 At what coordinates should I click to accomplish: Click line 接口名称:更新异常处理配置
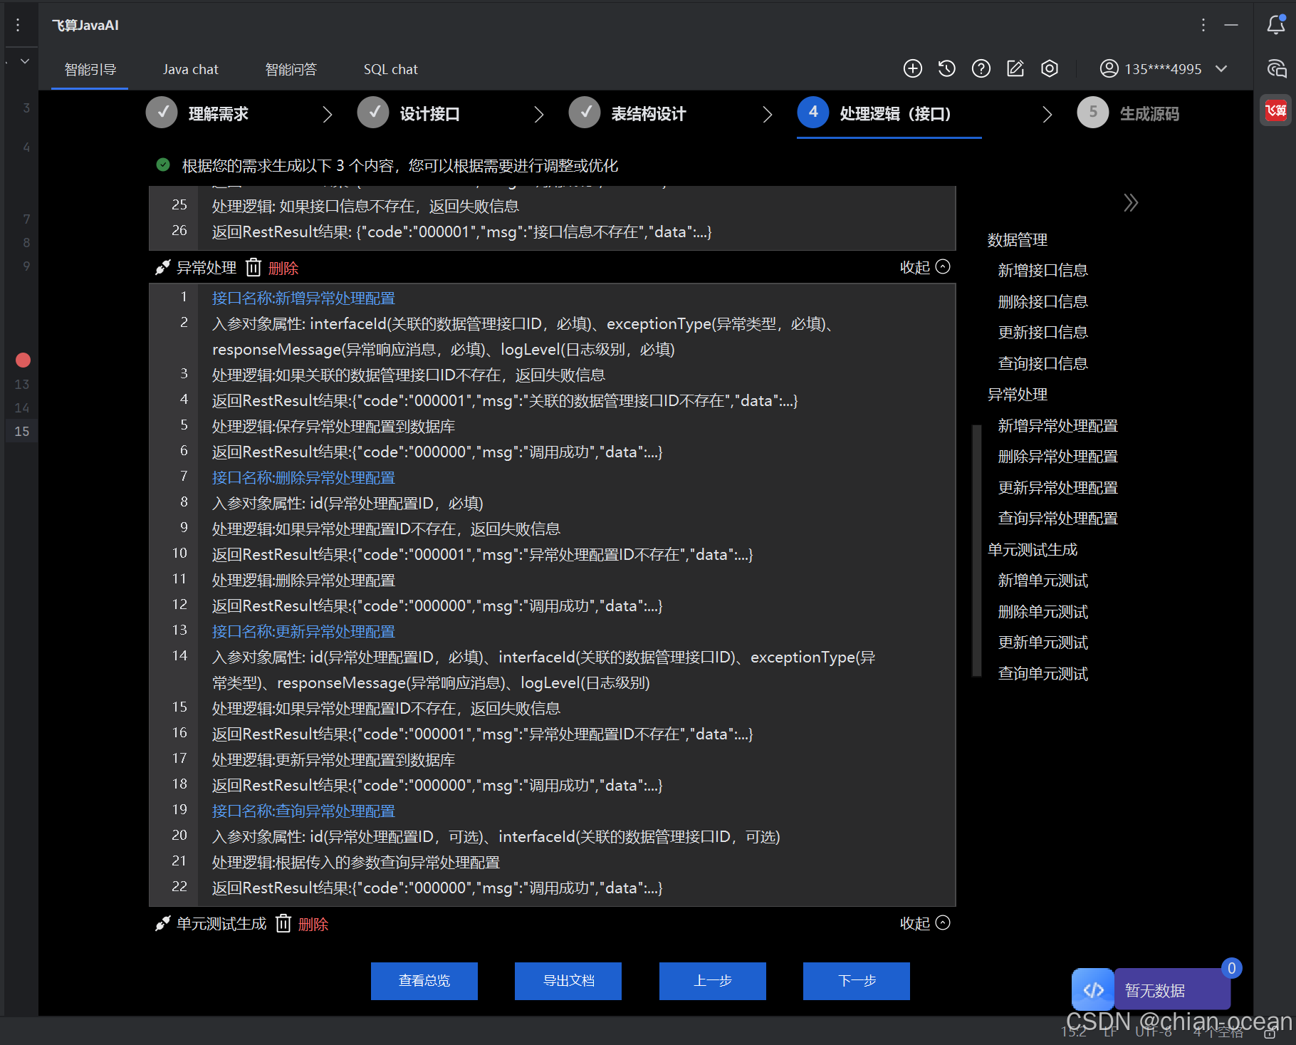pyautogui.click(x=303, y=631)
